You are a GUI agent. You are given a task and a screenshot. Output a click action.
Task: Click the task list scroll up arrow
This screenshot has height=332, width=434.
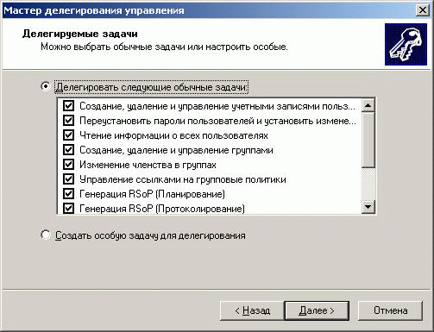point(368,105)
